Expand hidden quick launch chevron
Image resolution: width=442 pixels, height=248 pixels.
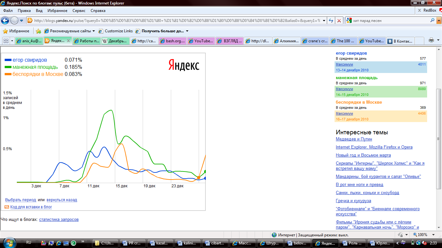pyautogui.click(x=83, y=241)
